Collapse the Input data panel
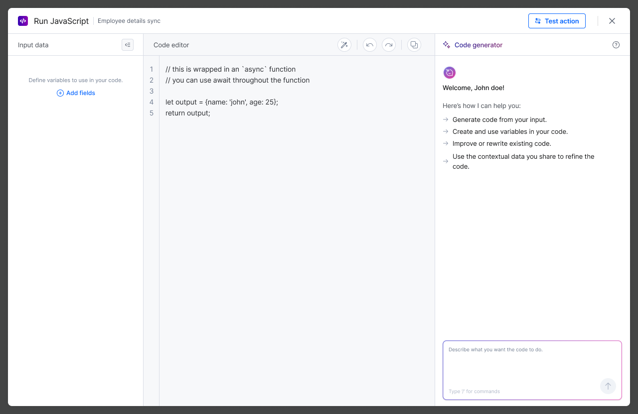The image size is (638, 414). pyautogui.click(x=128, y=45)
